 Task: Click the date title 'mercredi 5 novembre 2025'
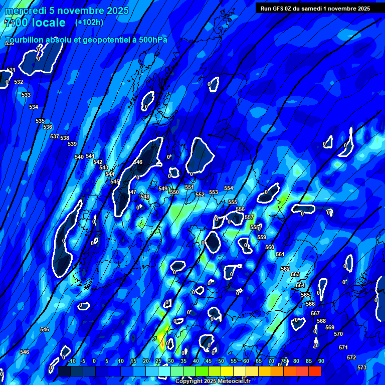point(67,11)
